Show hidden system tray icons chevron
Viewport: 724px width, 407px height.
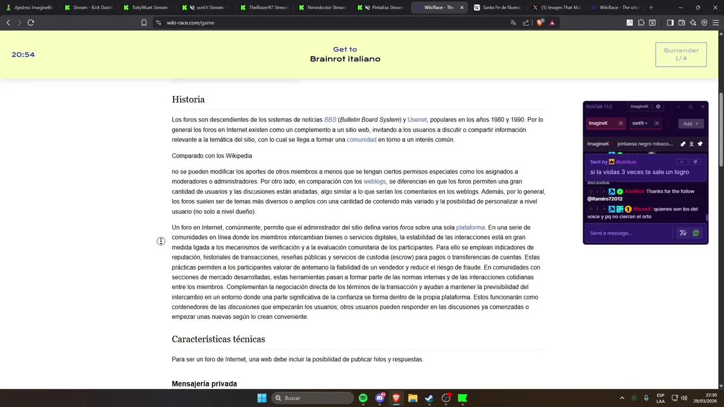pyautogui.click(x=622, y=398)
